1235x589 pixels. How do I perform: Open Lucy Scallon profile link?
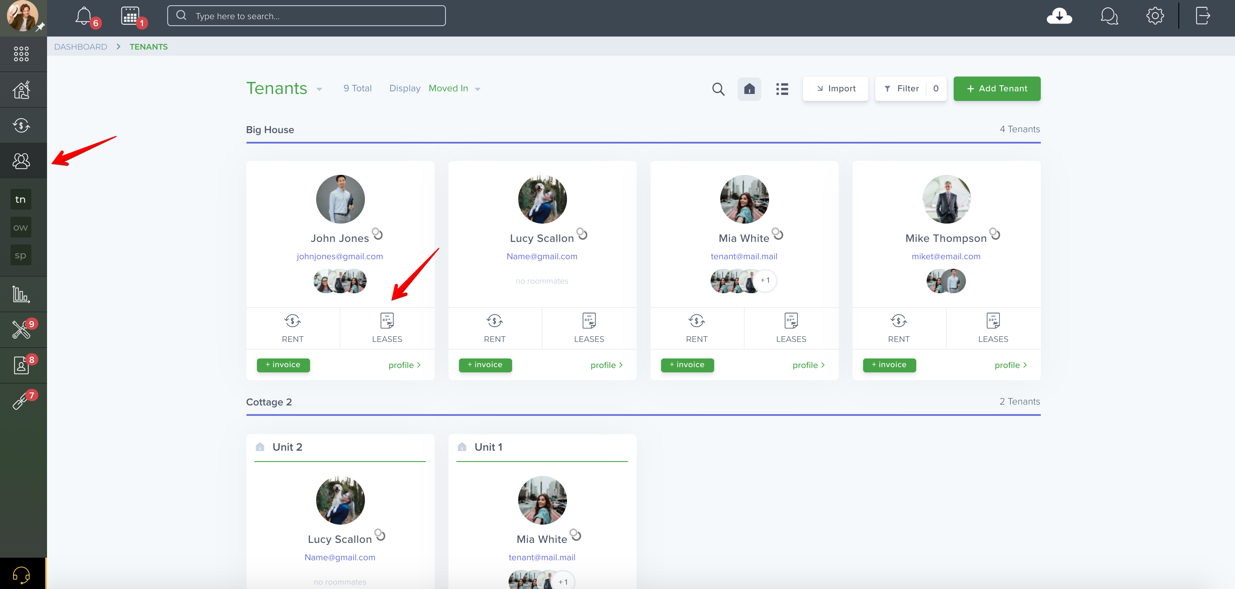(607, 365)
